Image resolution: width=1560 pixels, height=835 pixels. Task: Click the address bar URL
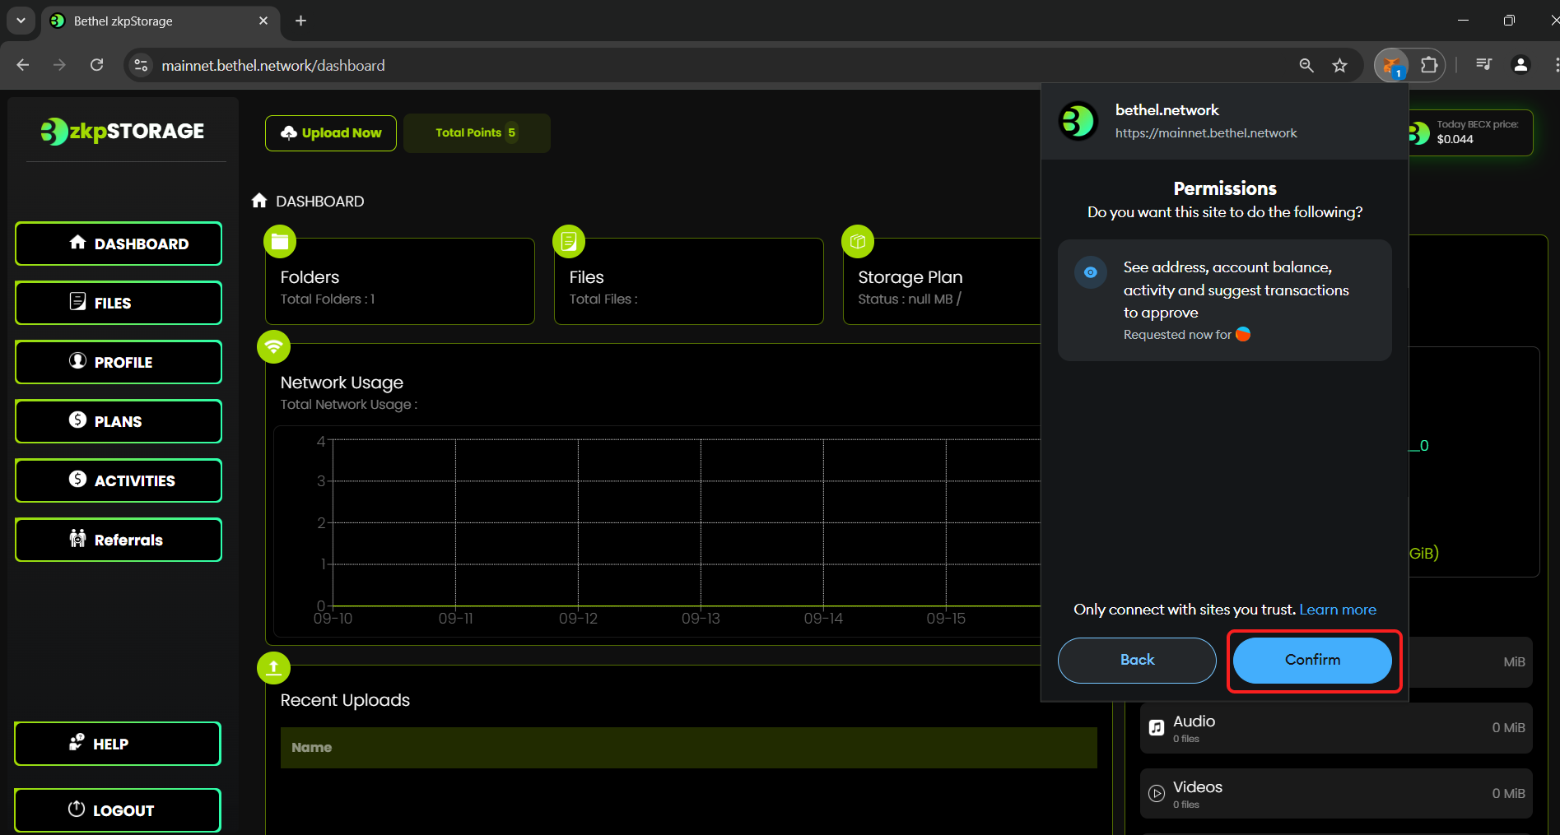click(x=273, y=66)
